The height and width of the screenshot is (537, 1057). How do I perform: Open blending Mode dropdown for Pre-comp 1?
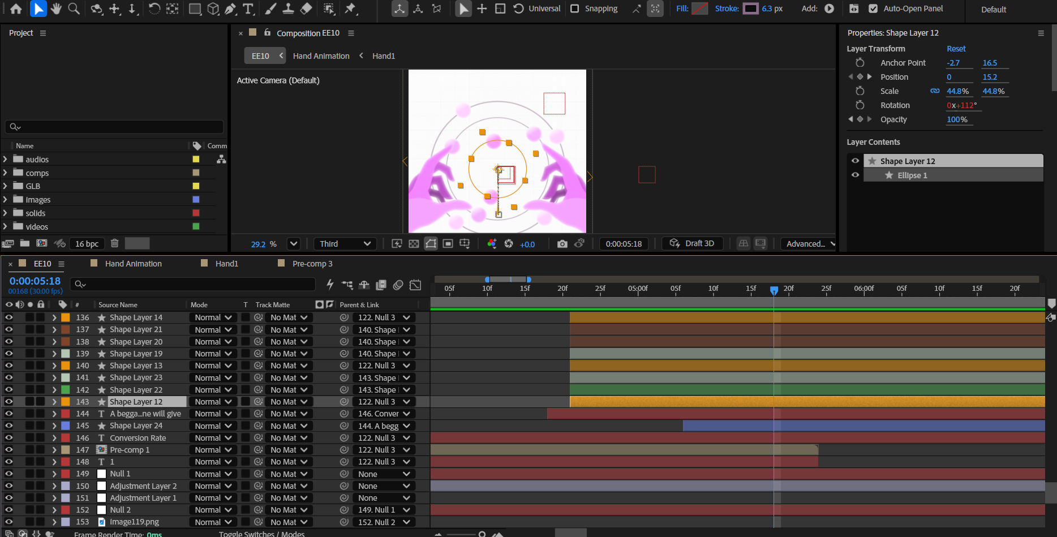213,450
